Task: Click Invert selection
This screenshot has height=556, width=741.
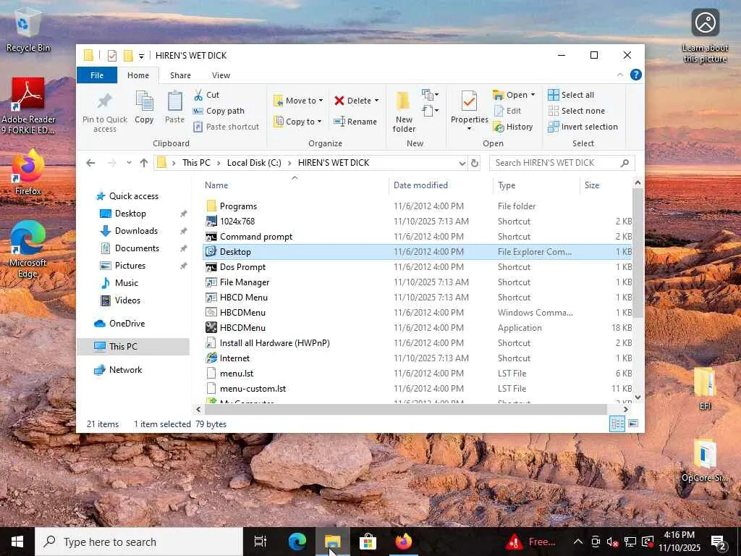Action: [583, 127]
